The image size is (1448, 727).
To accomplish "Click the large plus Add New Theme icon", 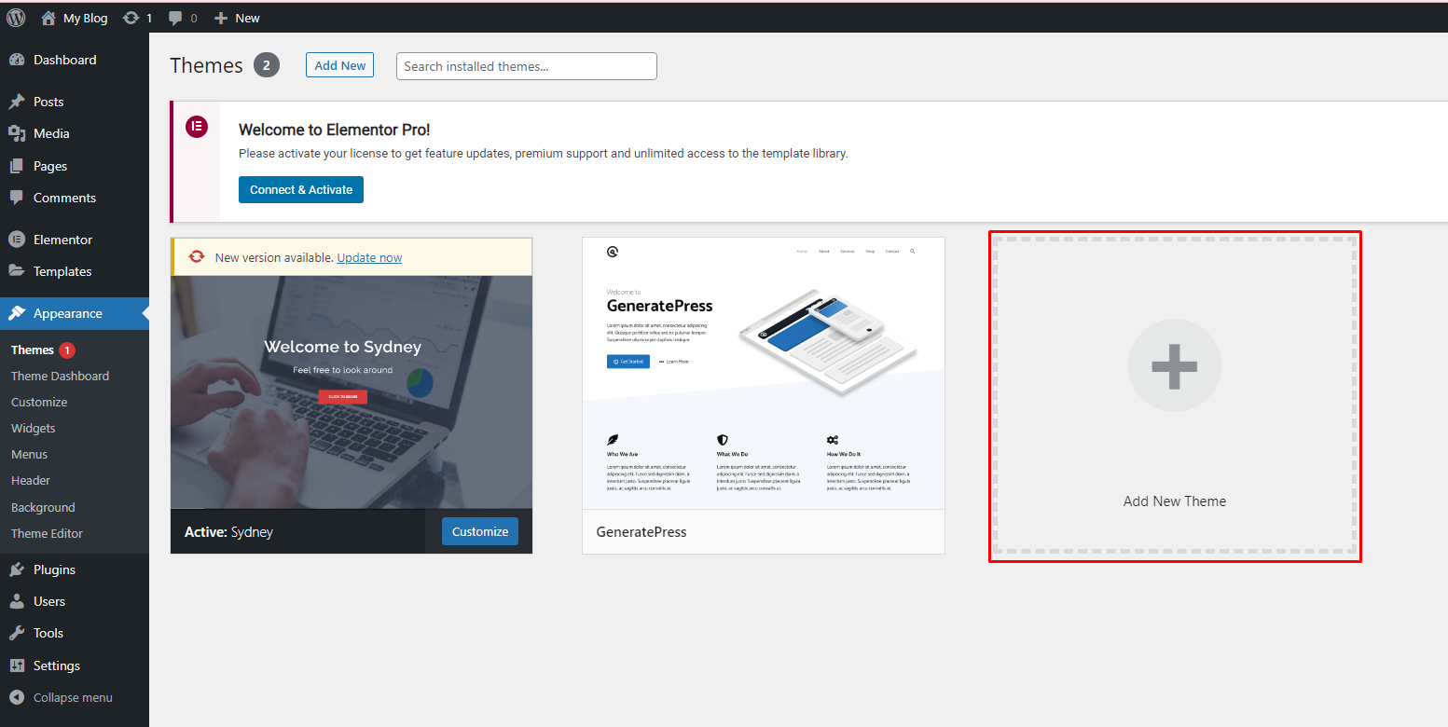I will click(1175, 365).
